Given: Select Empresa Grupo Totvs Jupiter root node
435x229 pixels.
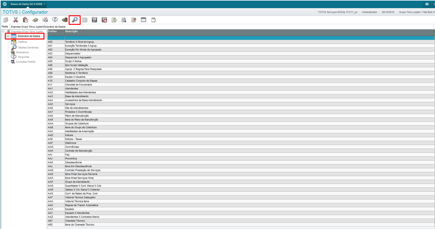Looking at the screenshot, I should 27,32.
